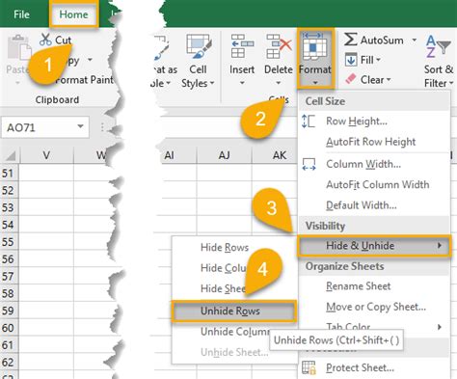Click the AutoSum sigma icon
The width and height of the screenshot is (457, 379).
(x=351, y=40)
